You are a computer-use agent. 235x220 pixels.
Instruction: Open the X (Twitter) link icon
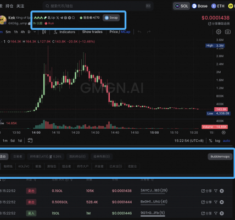point(58,18)
